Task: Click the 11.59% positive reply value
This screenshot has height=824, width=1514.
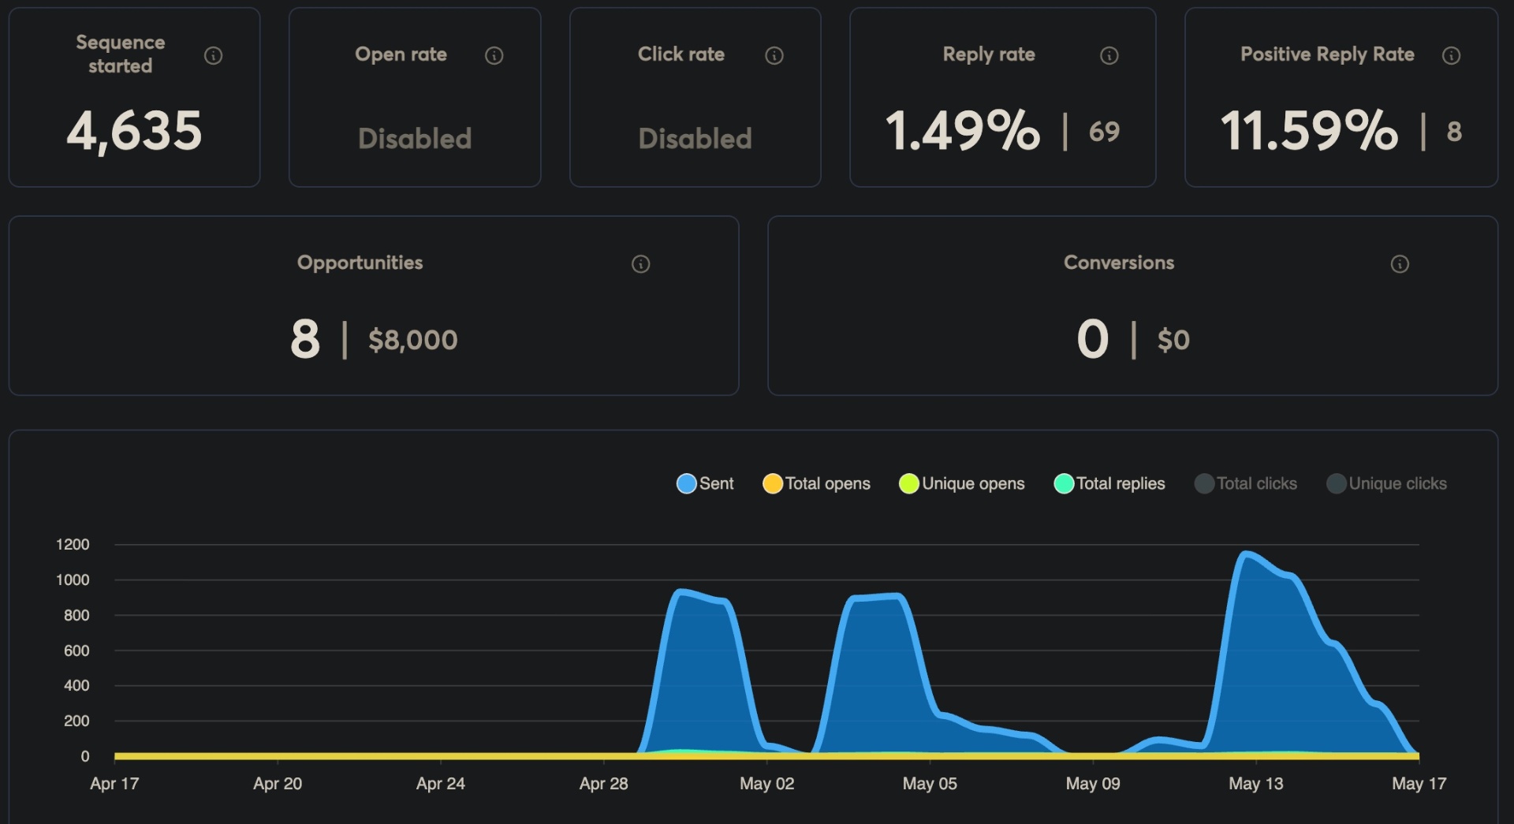Action: (1309, 131)
